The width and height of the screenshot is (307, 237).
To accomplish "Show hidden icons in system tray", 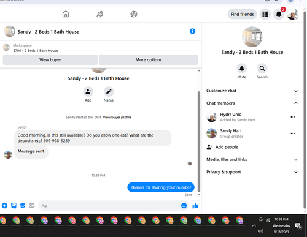I will (x=254, y=225).
